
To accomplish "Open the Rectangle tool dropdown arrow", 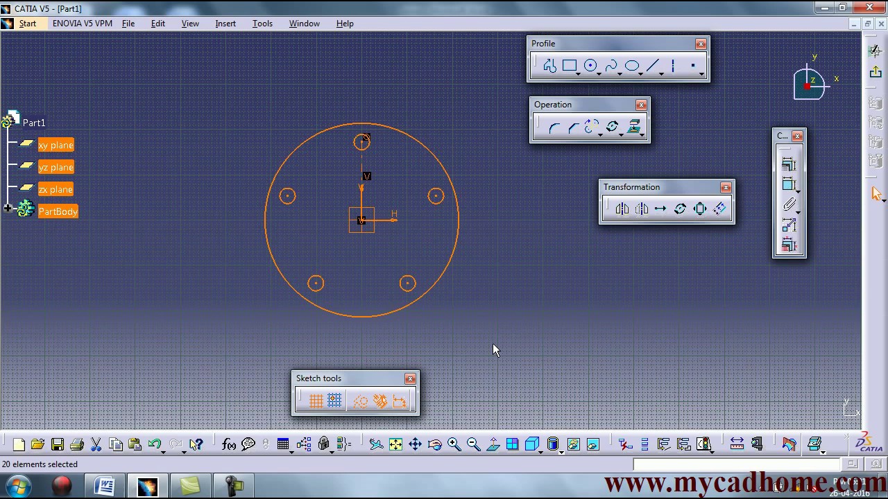I will [x=578, y=73].
